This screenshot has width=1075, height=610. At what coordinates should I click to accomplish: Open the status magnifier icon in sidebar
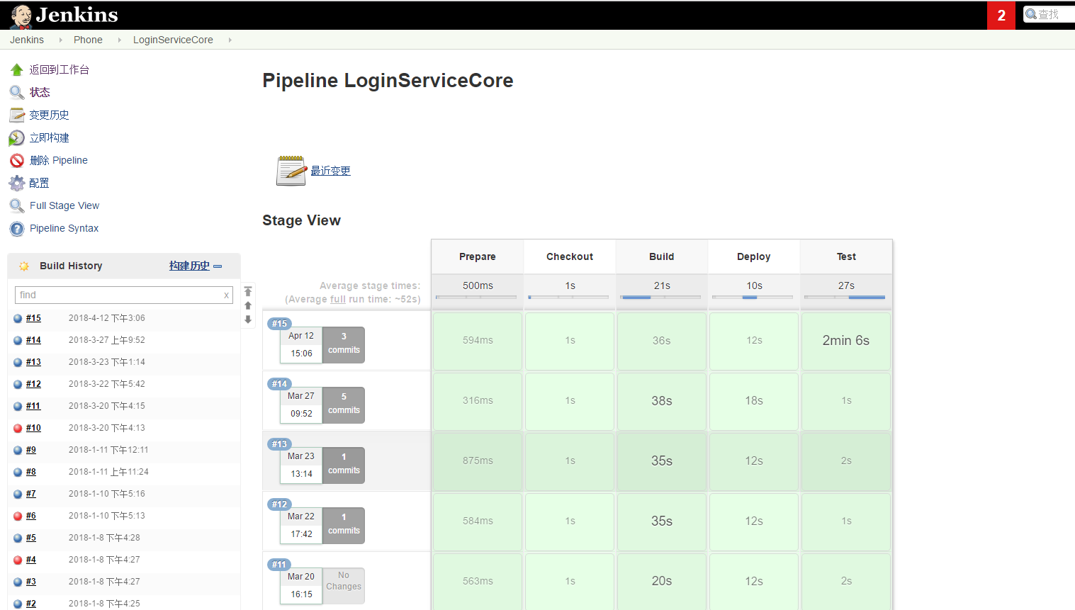(17, 92)
